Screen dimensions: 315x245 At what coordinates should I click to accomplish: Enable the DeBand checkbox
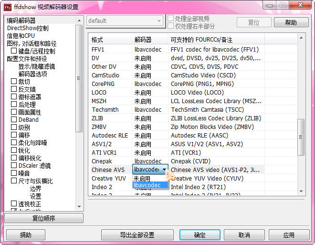coord(14,119)
